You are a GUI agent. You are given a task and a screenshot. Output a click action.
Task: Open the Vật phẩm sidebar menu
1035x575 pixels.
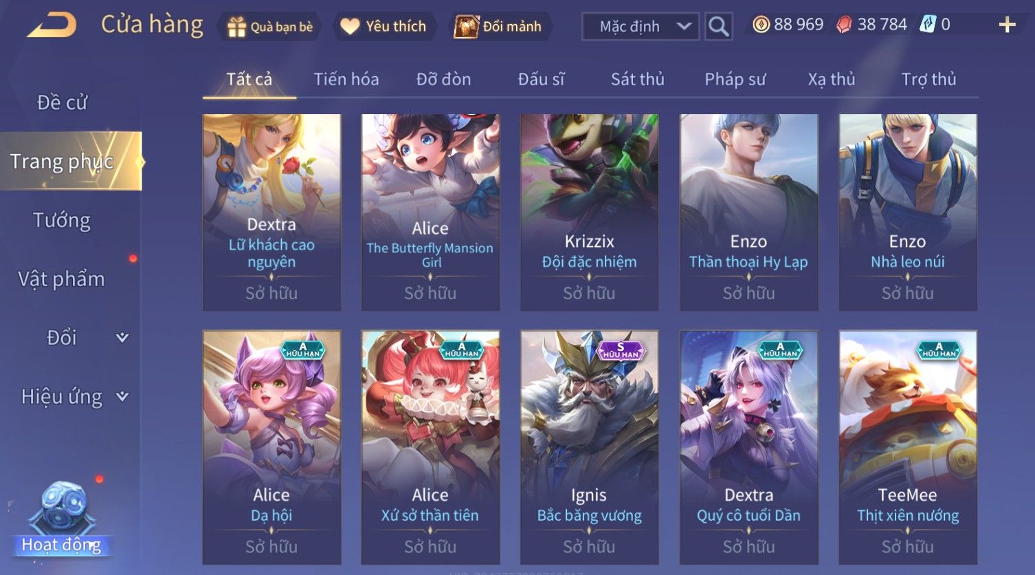(x=62, y=279)
